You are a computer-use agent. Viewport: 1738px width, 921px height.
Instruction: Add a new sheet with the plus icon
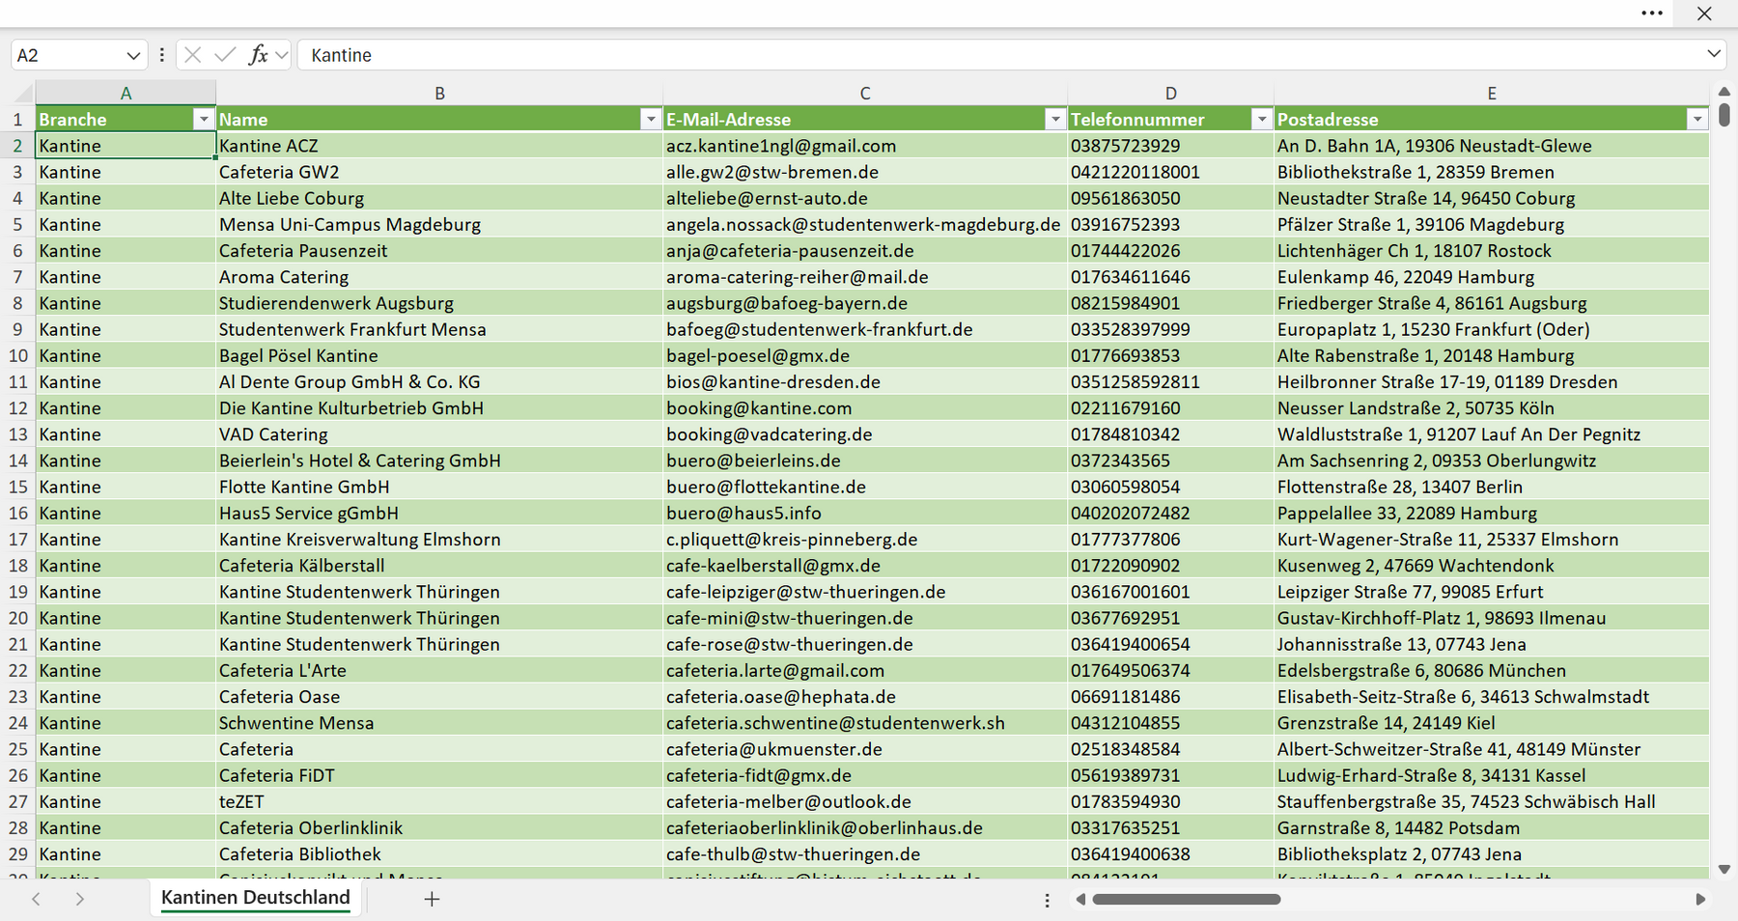(x=432, y=899)
